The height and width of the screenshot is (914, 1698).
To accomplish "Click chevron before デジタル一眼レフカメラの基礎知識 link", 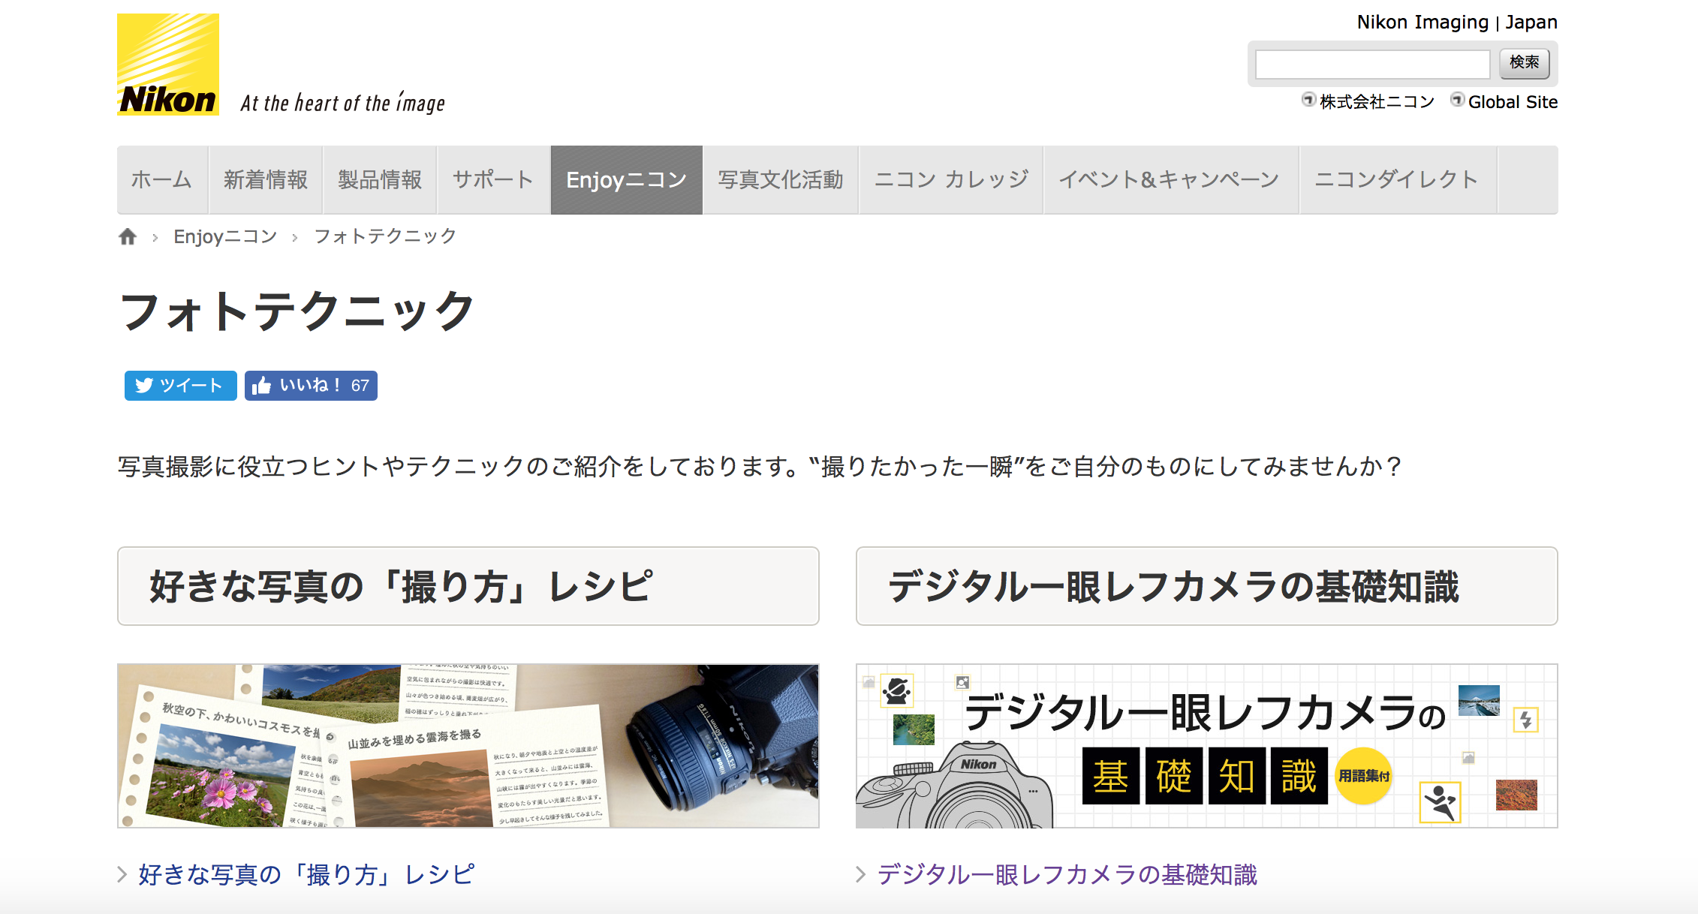I will [861, 874].
